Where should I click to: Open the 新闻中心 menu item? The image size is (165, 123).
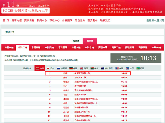42,20
